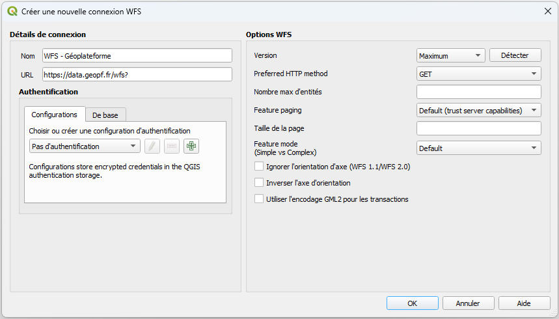Open the Preferred HTTP method dropdown
The width and height of the screenshot is (559, 319).
[x=478, y=74]
